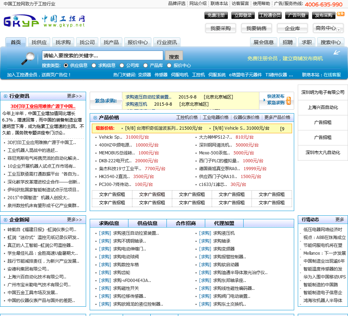This screenshot has height=316, width=348.
Task: Expand 更多 in 行情动态 panel
Action: [x=339, y=220]
